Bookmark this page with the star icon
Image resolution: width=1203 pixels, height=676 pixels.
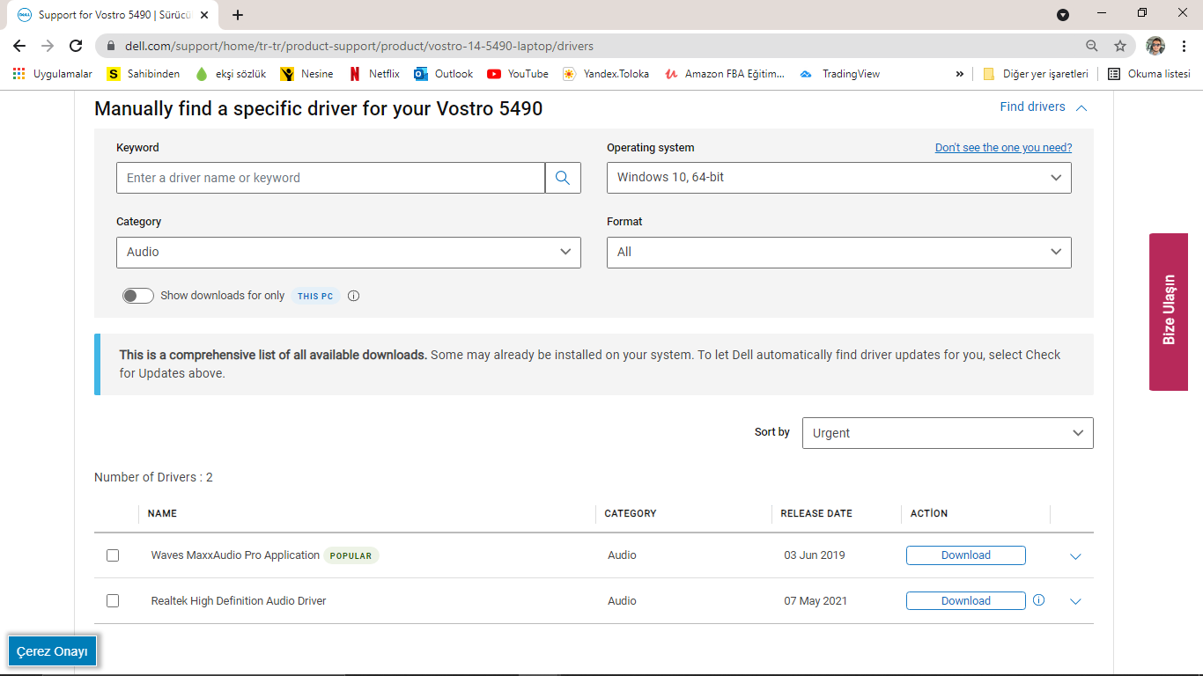pyautogui.click(x=1120, y=46)
